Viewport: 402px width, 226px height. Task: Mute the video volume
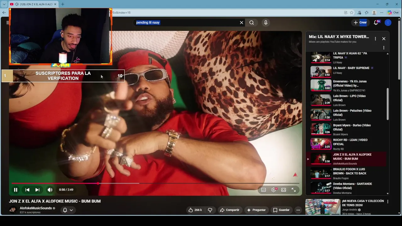(50, 190)
